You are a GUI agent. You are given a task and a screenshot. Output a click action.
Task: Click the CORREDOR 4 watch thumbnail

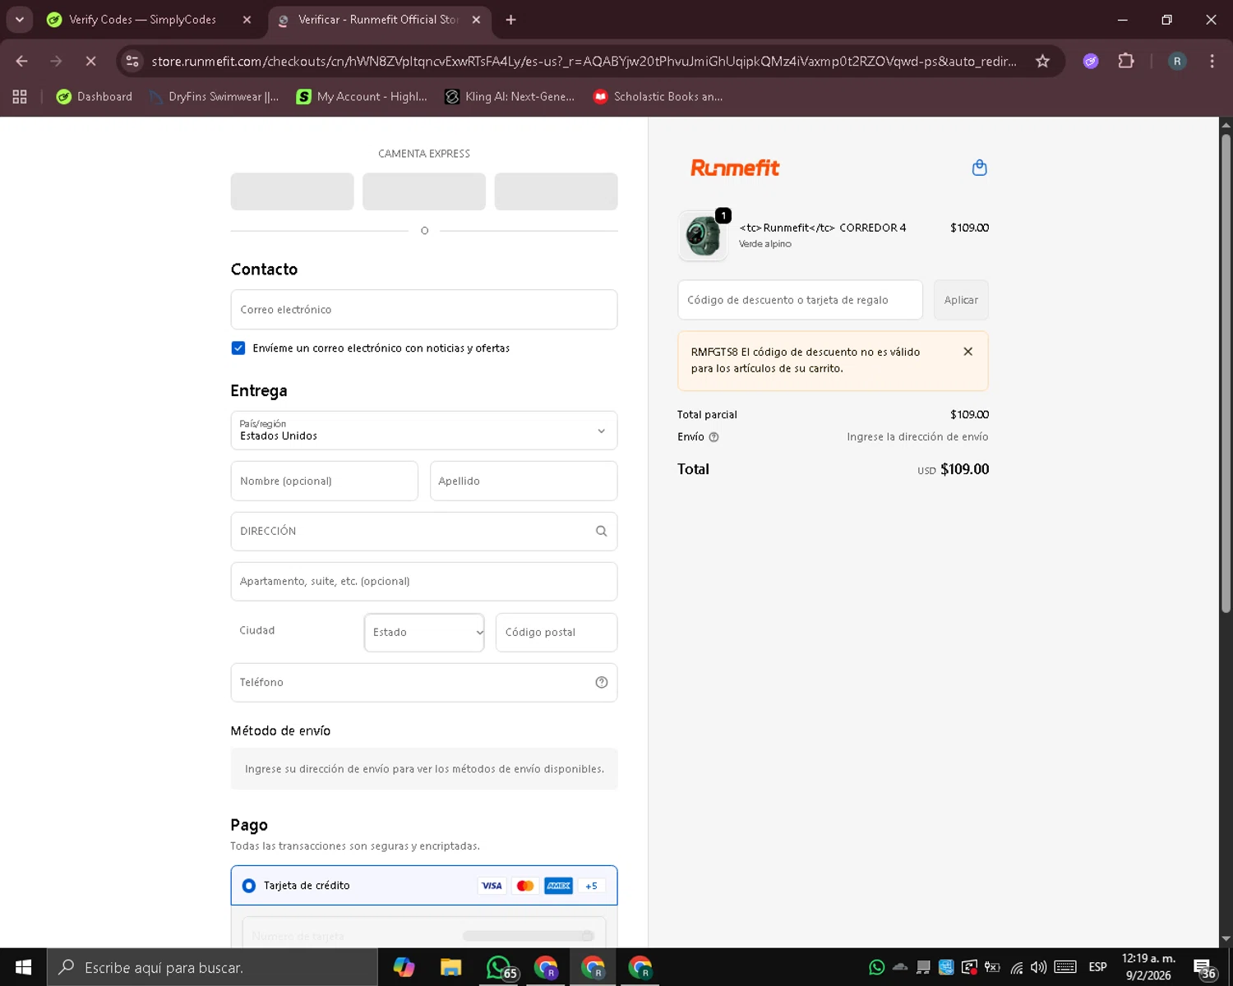(703, 236)
